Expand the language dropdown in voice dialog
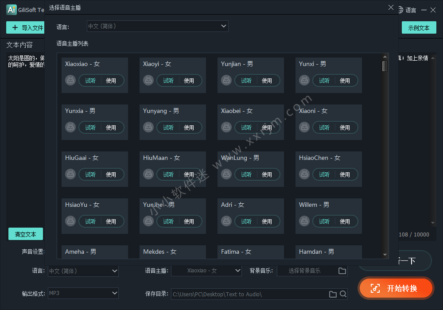Screen dimensions: 443x310 224,26
